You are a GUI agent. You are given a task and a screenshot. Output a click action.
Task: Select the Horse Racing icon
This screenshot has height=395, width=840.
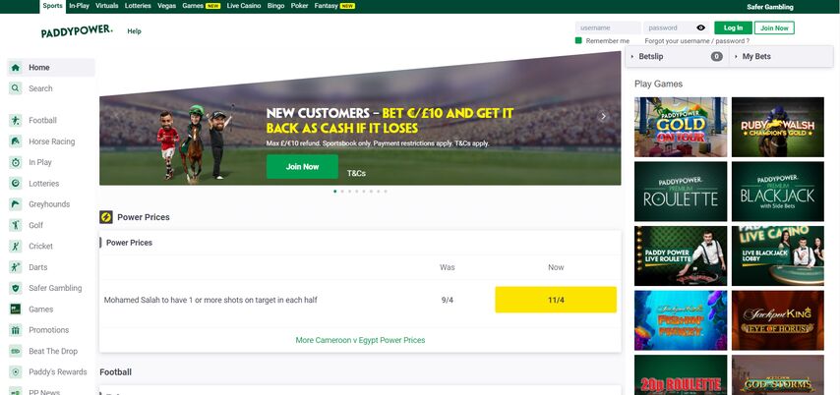[16, 141]
